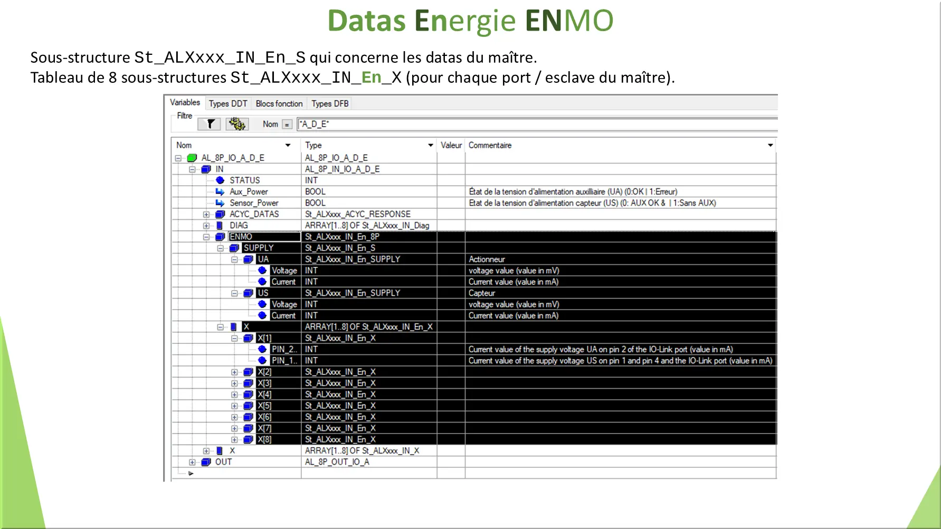Image resolution: width=941 pixels, height=529 pixels.
Task: Click the structure icon beside ACYC_DATAS
Action: click(x=220, y=214)
